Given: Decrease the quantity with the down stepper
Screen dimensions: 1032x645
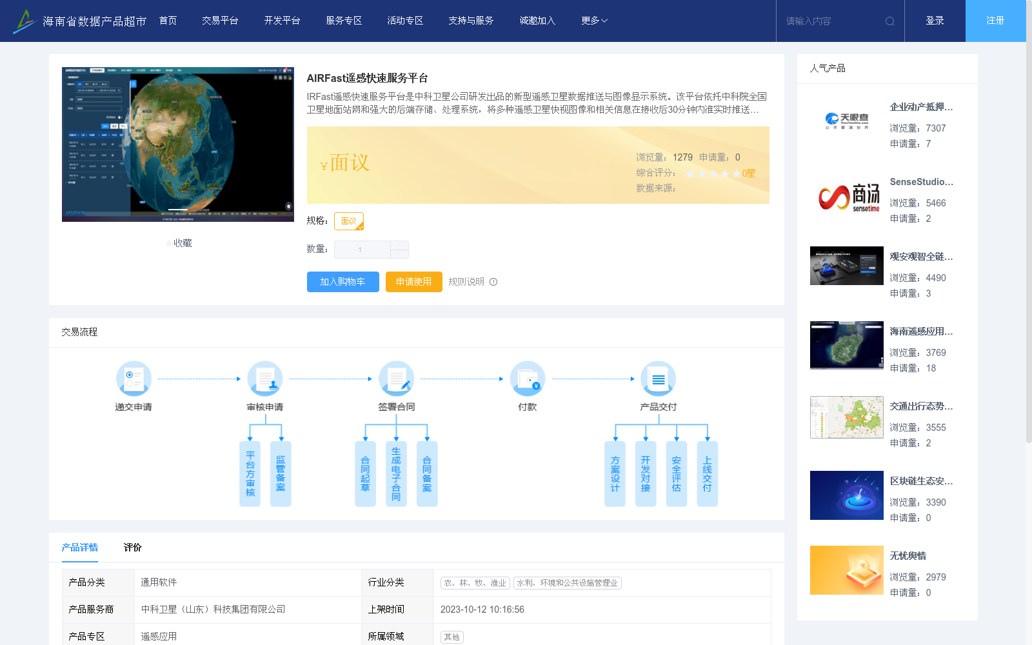Looking at the screenshot, I should 399,254.
